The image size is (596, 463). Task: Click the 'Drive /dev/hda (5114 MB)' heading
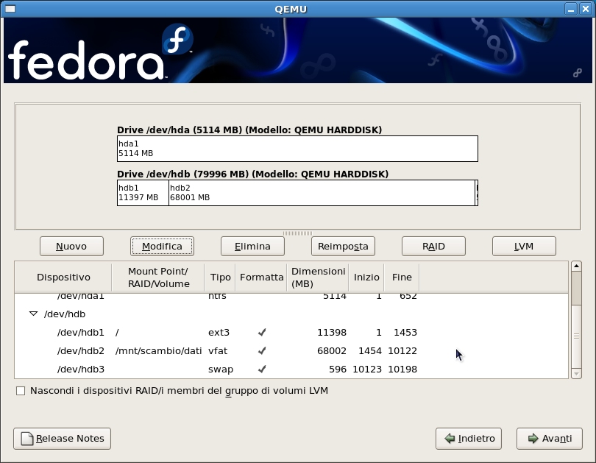point(249,130)
